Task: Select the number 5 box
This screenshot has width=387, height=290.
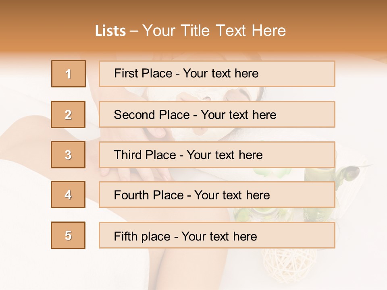Action: click(68, 235)
